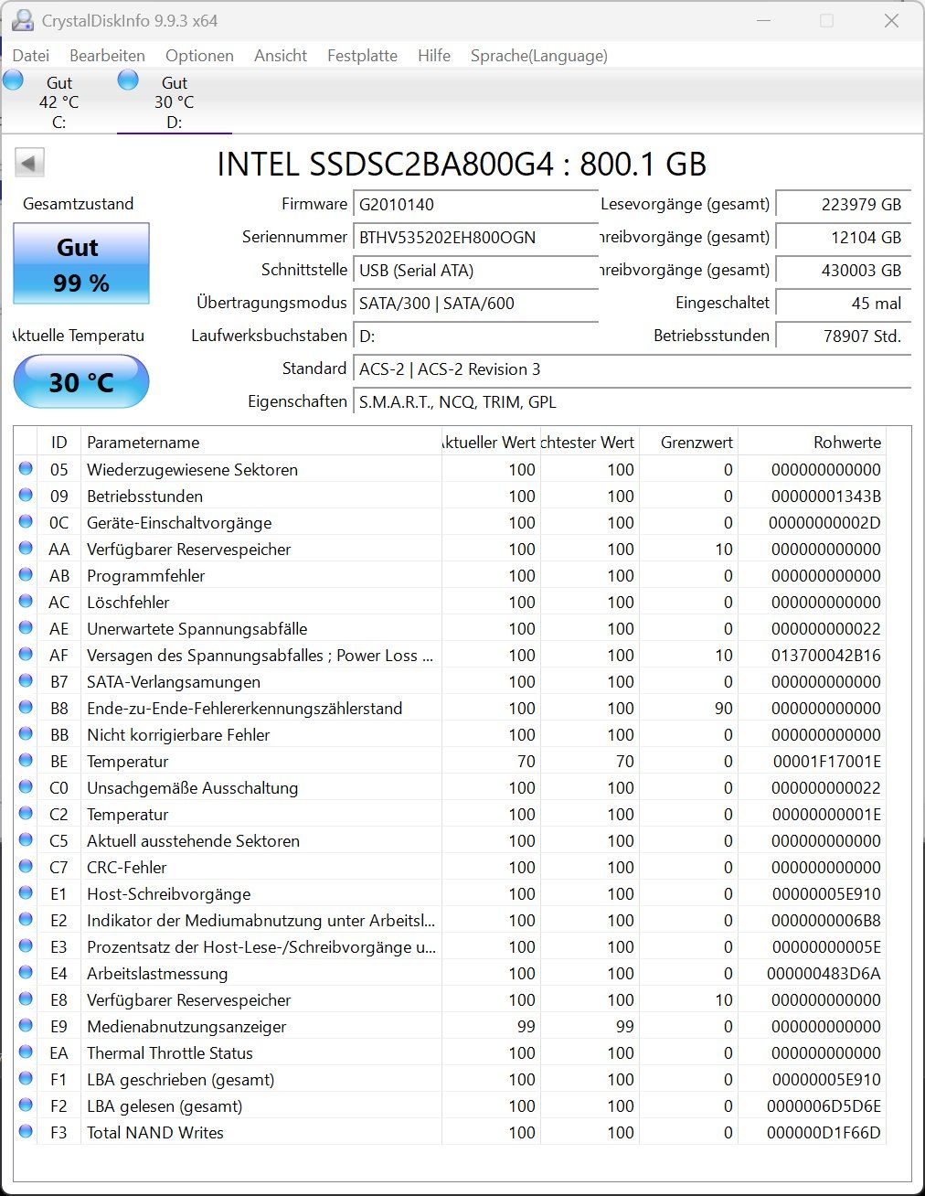Click status orb for Total NAND Writes
Image resolution: width=925 pixels, height=1196 pixels.
pyautogui.click(x=26, y=1132)
